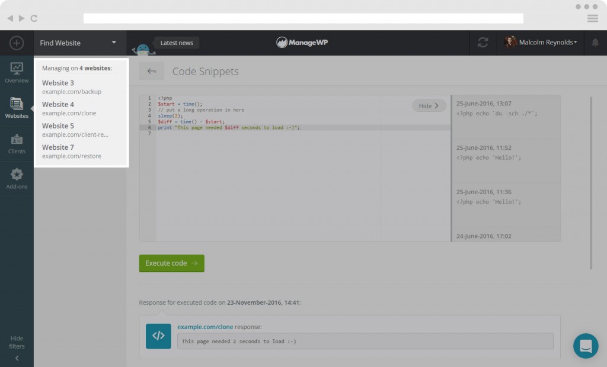Viewport: 607px width, 367px height.
Task: Click the response output text box
Action: click(x=365, y=341)
